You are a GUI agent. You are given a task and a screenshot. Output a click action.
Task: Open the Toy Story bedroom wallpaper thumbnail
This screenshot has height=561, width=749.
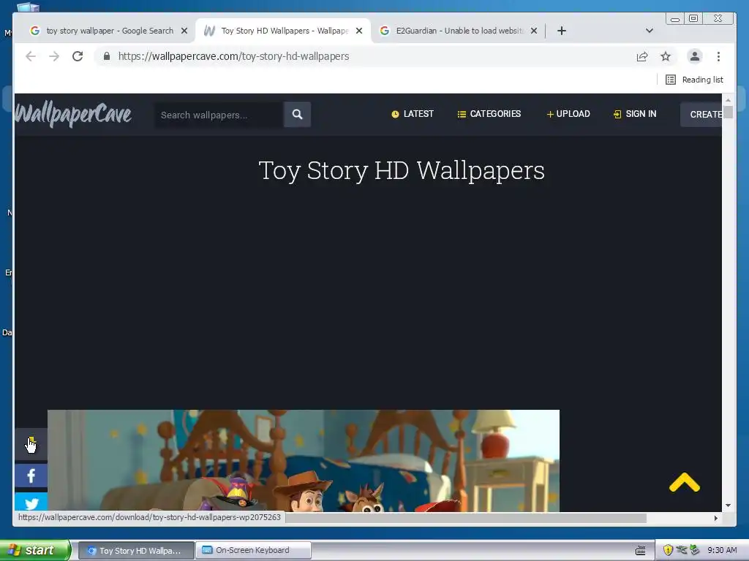click(x=304, y=461)
